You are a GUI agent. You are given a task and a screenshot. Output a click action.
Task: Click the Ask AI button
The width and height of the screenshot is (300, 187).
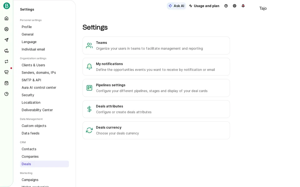pos(176,6)
